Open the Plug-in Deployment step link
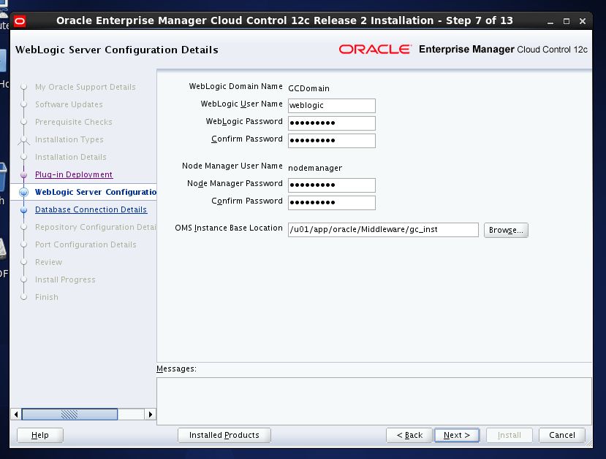Screen dimensions: 606x459 click(74, 175)
